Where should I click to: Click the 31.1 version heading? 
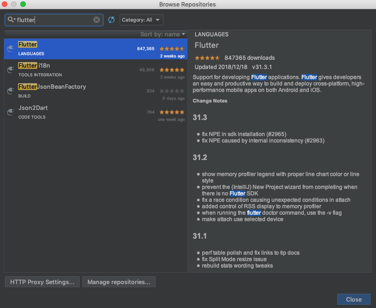coord(200,236)
